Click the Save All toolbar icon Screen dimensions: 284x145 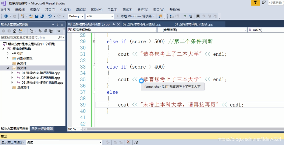tap(42, 16)
